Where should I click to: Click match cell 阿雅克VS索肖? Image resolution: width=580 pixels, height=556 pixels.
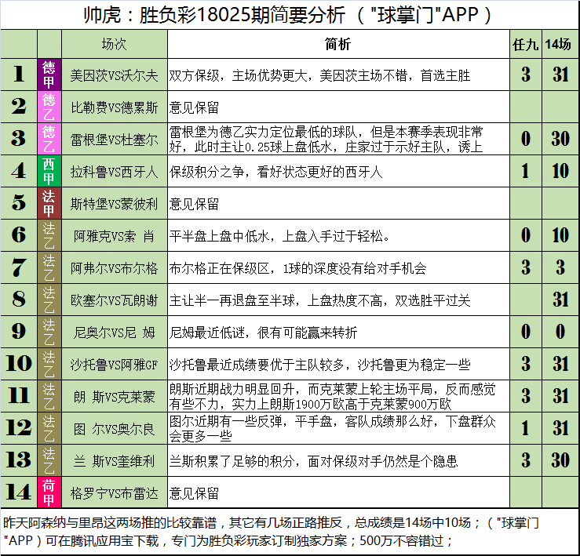click(115, 236)
